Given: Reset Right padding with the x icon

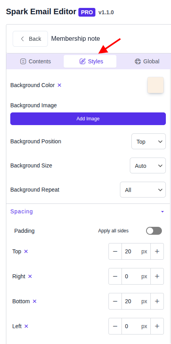Looking at the screenshot, I should click(x=30, y=276).
